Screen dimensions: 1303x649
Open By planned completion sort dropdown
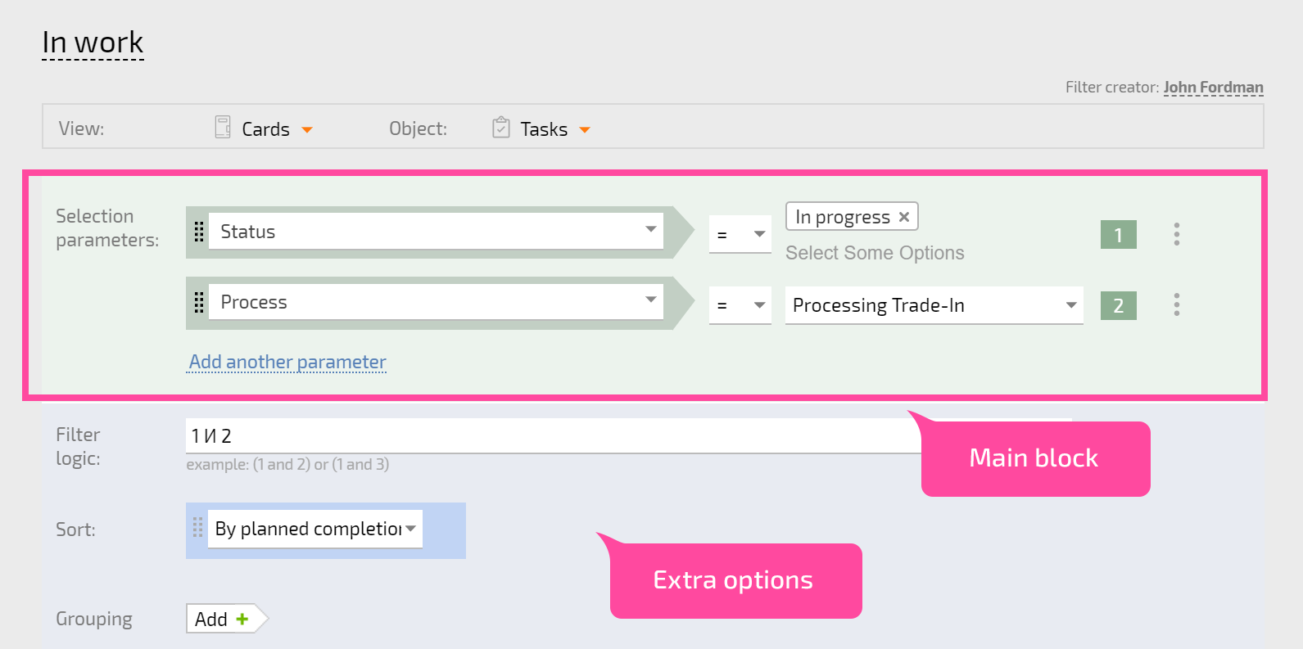[x=315, y=529]
